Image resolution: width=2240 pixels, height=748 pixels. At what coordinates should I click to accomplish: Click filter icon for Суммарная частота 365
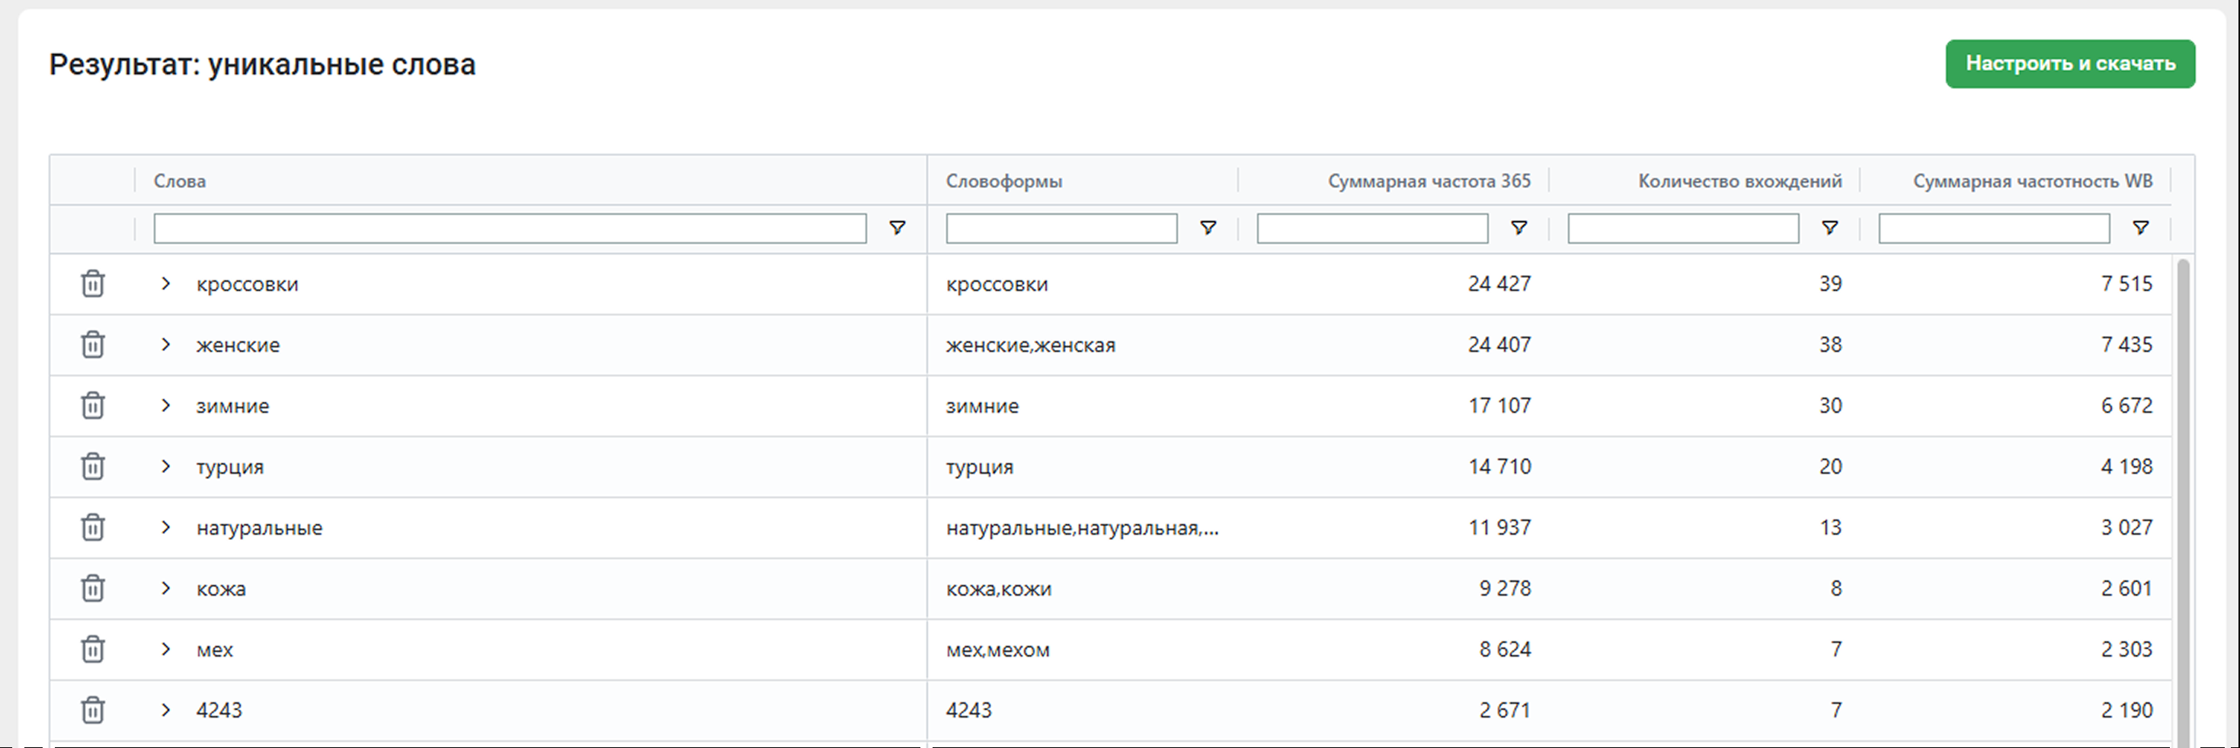[x=1518, y=228]
